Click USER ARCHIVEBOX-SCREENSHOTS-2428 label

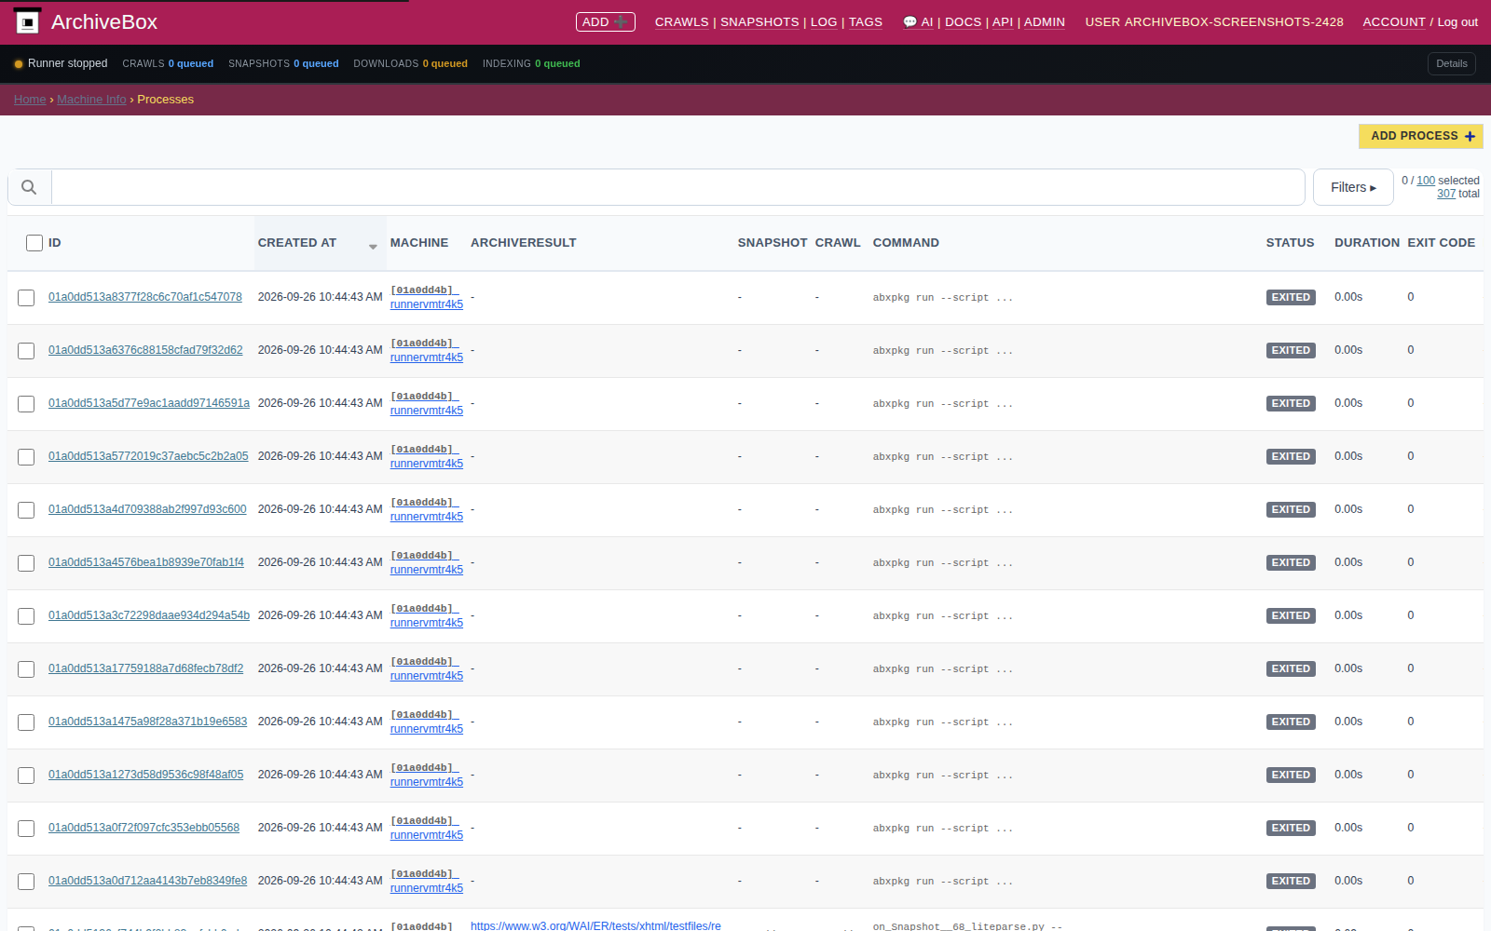click(x=1214, y=22)
